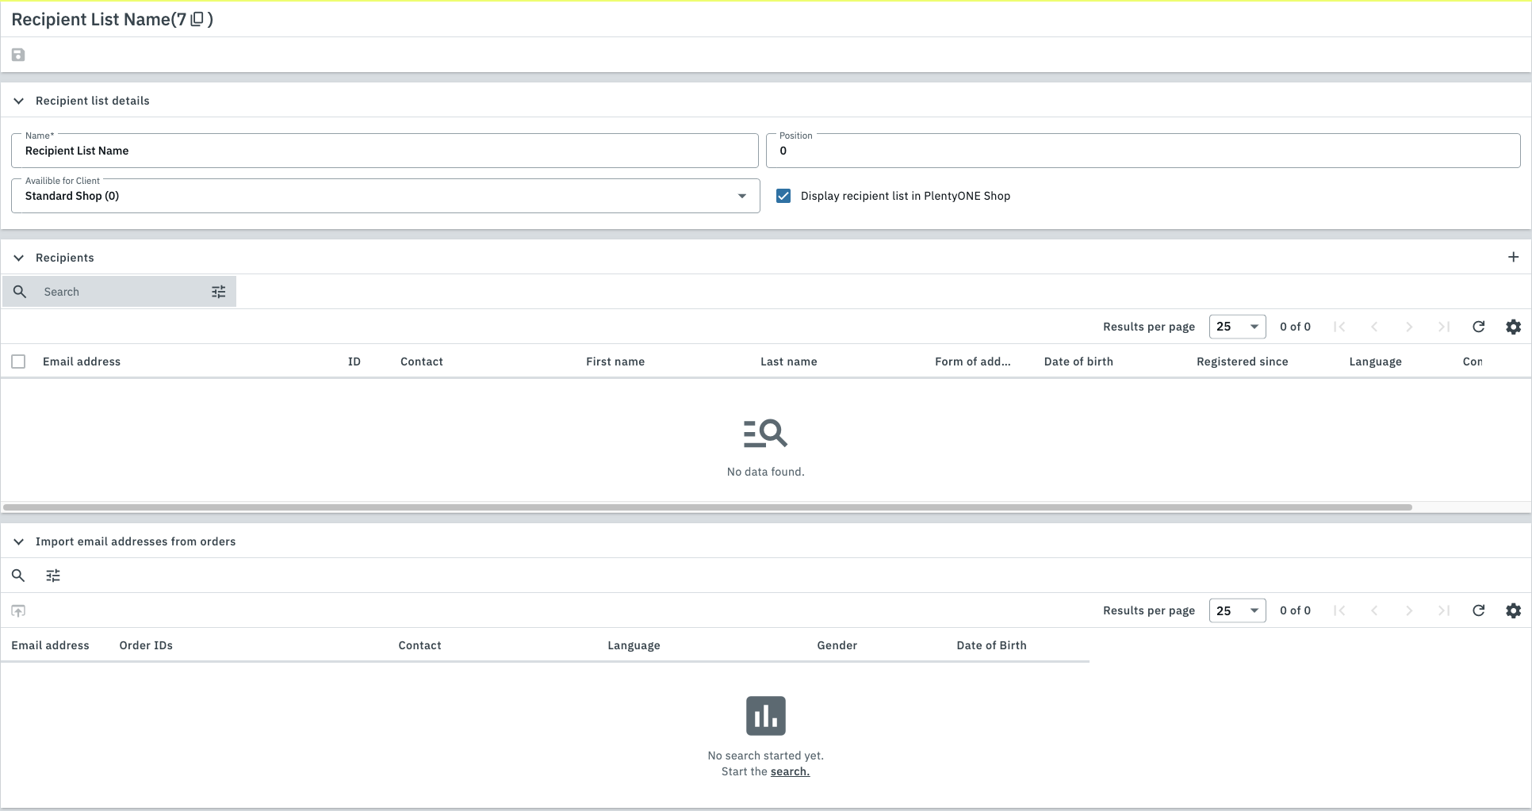The width and height of the screenshot is (1532, 811).
Task: Change Recipients results per page dropdown
Action: coord(1237,327)
